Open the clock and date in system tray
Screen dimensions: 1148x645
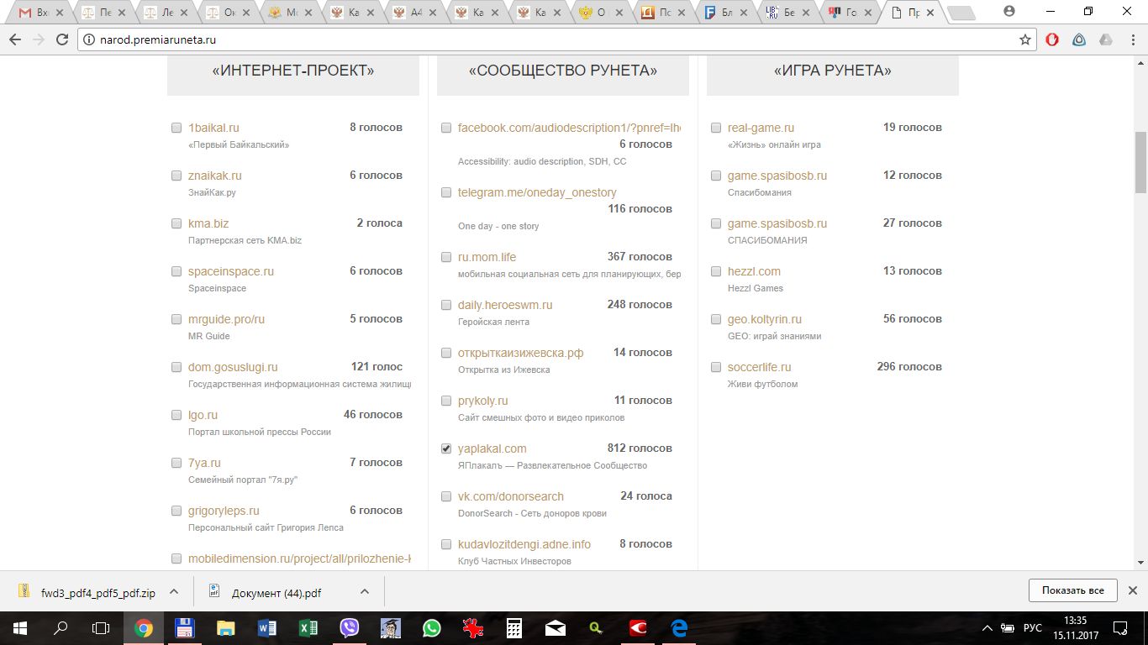(1075, 628)
